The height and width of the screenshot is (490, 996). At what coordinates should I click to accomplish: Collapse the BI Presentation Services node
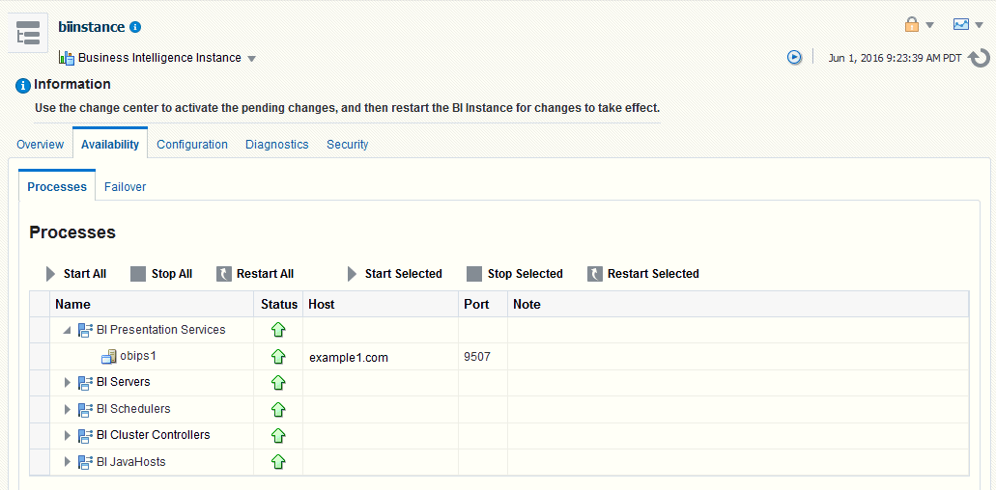(68, 330)
